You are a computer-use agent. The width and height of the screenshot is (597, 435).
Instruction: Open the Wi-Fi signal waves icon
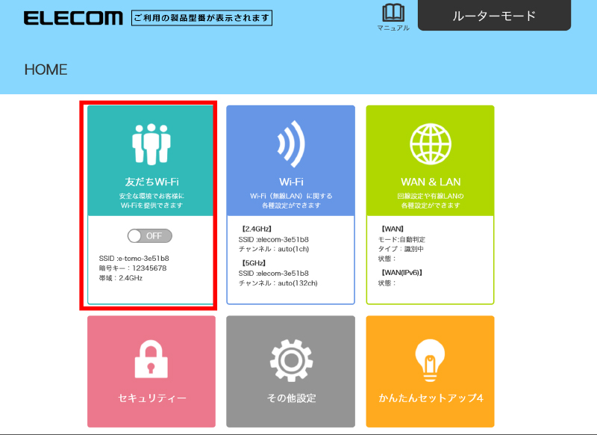point(291,144)
